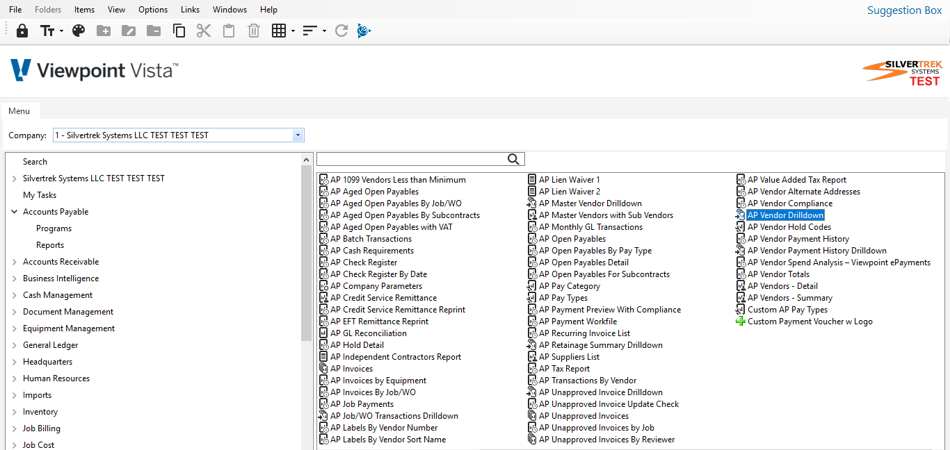Click AP Vendors - Summary entry

tap(790, 298)
